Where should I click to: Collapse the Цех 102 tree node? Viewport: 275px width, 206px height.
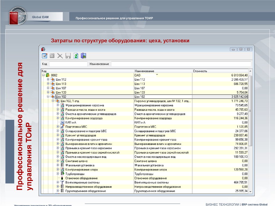pyautogui.click(x=48, y=97)
